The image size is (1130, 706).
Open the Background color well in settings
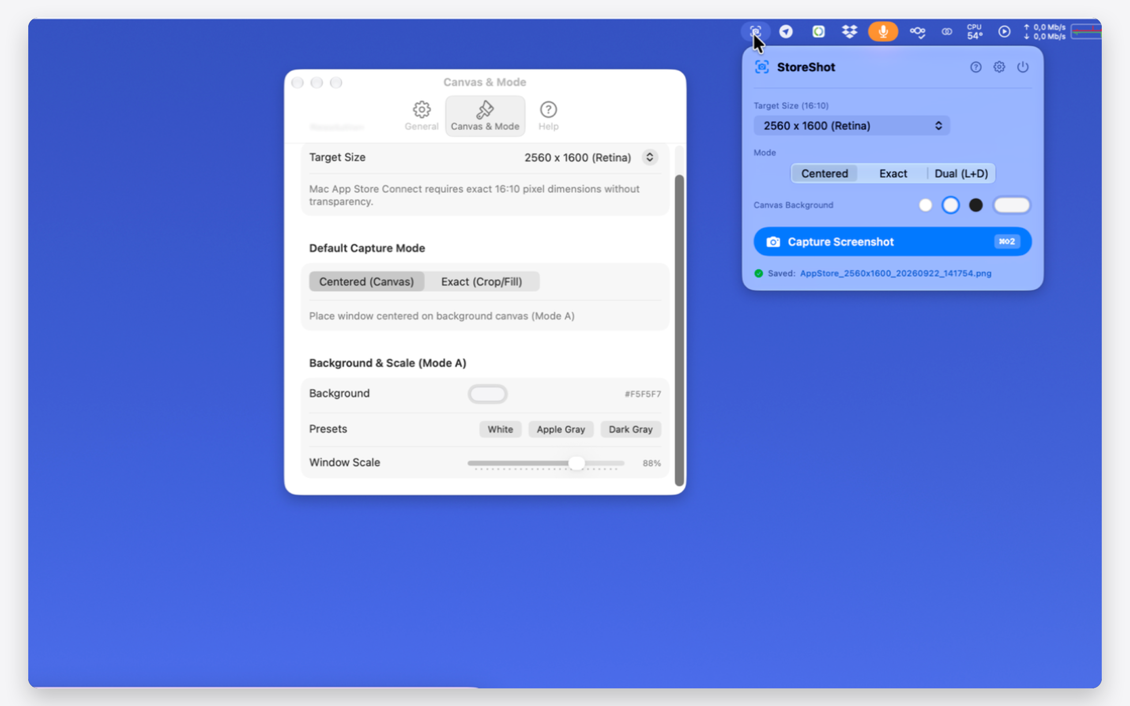[x=487, y=394]
